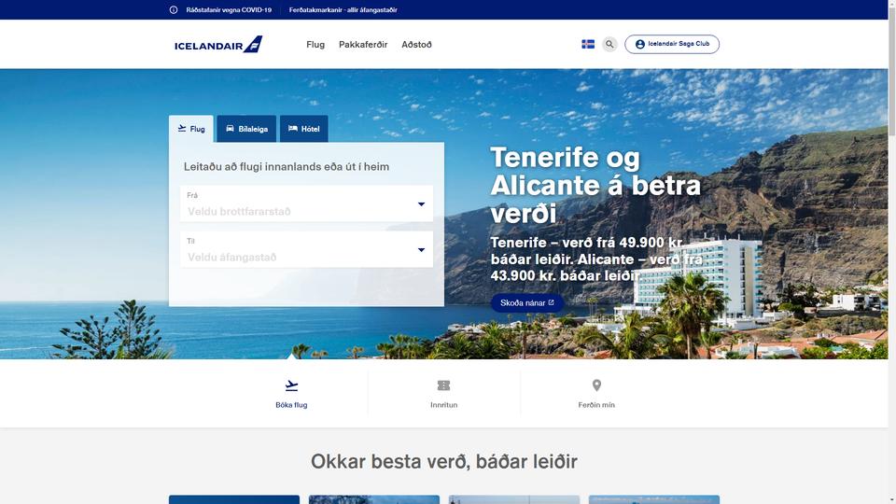Change language via Icelandic flag icon
896x504 pixels.
(x=588, y=44)
